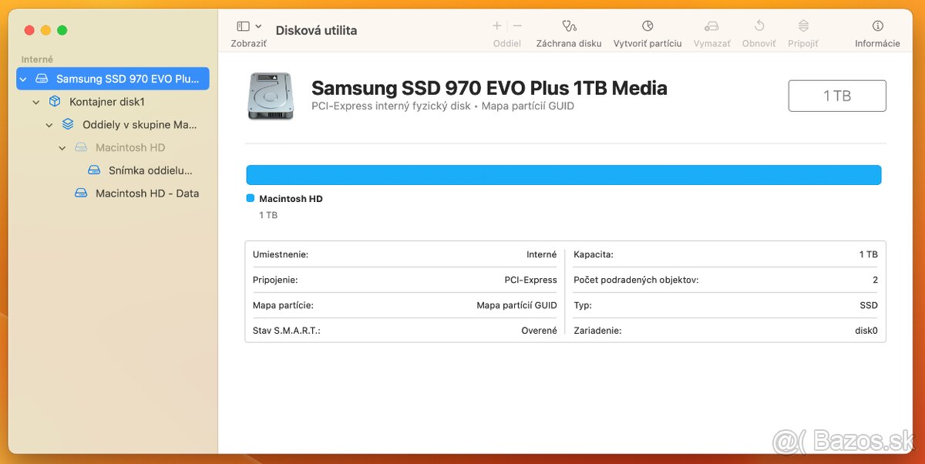This screenshot has height=464, width=925.
Task: Click the Pripojiť mount icon
Action: (x=803, y=26)
